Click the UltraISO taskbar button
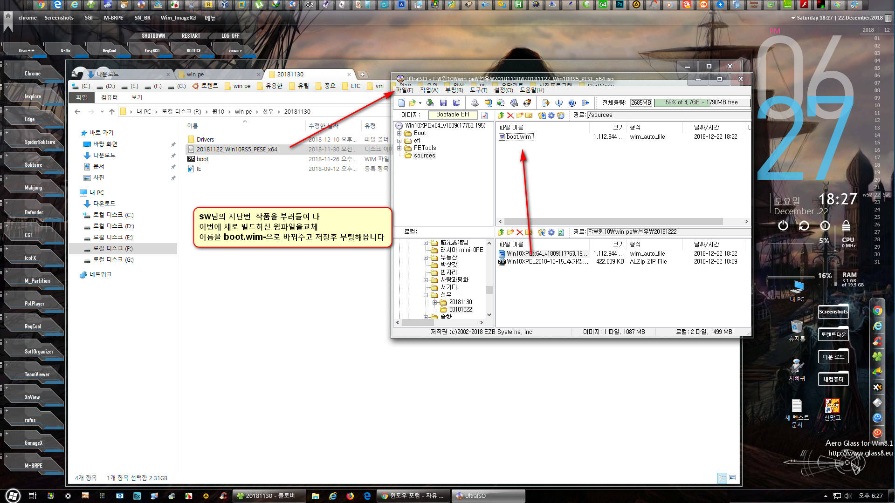 488,496
